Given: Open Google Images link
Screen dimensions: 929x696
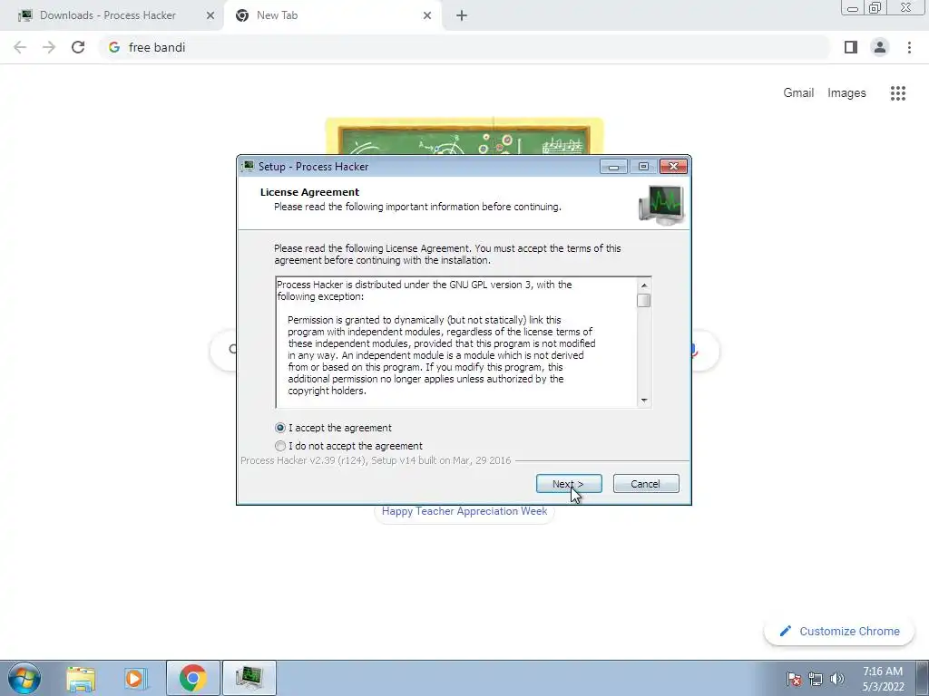Looking at the screenshot, I should (x=846, y=93).
